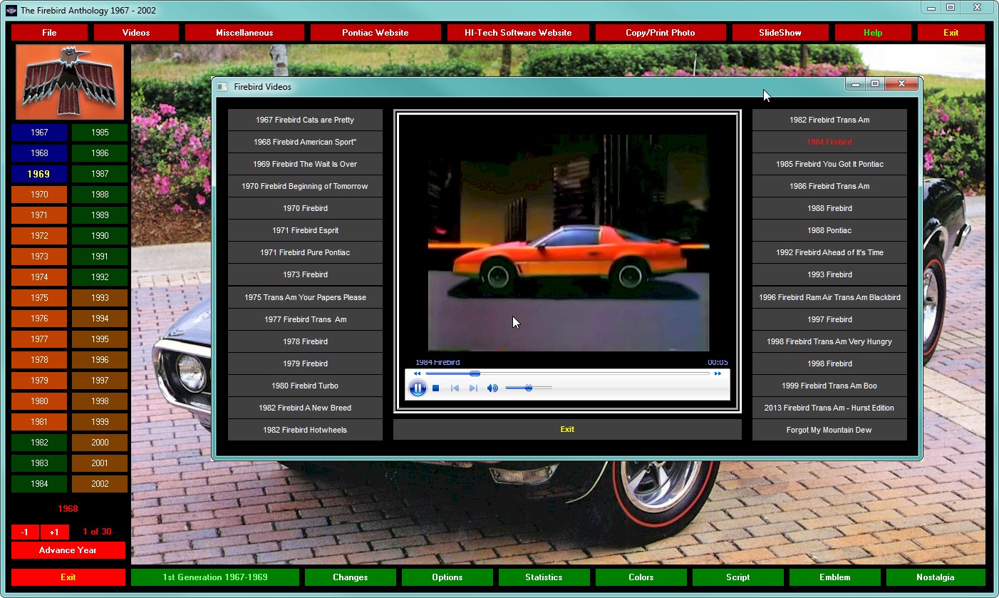Play the 1980 Firebird Turbo video

[305, 386]
